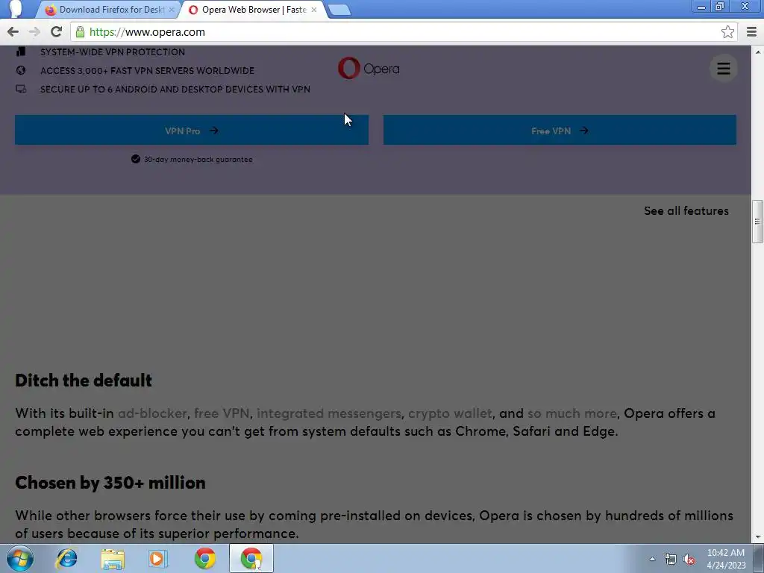Click SECURE UP TO 6 ANDROID text
This screenshot has width=764, height=573.
point(175,90)
